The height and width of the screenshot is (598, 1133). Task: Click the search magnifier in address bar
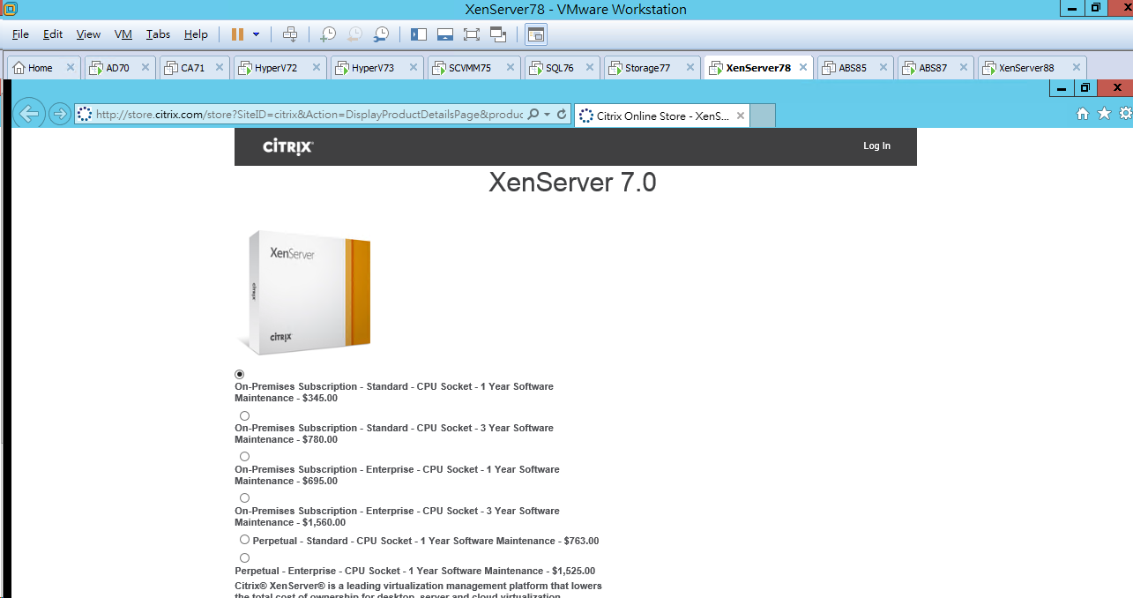(x=533, y=115)
